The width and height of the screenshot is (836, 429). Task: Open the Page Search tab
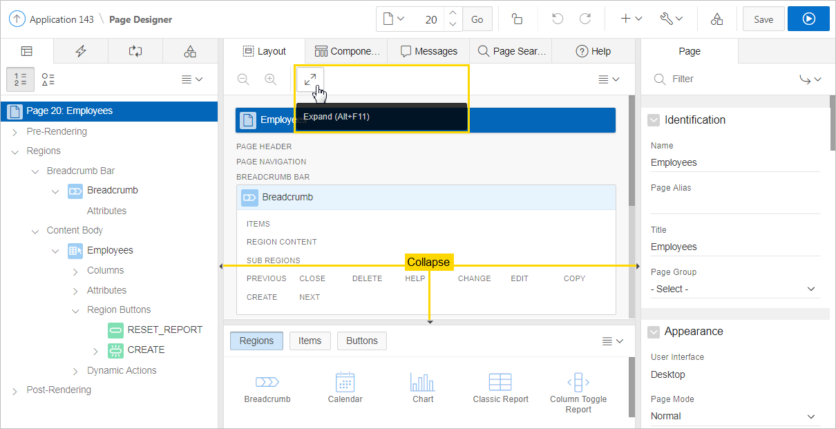click(x=511, y=51)
